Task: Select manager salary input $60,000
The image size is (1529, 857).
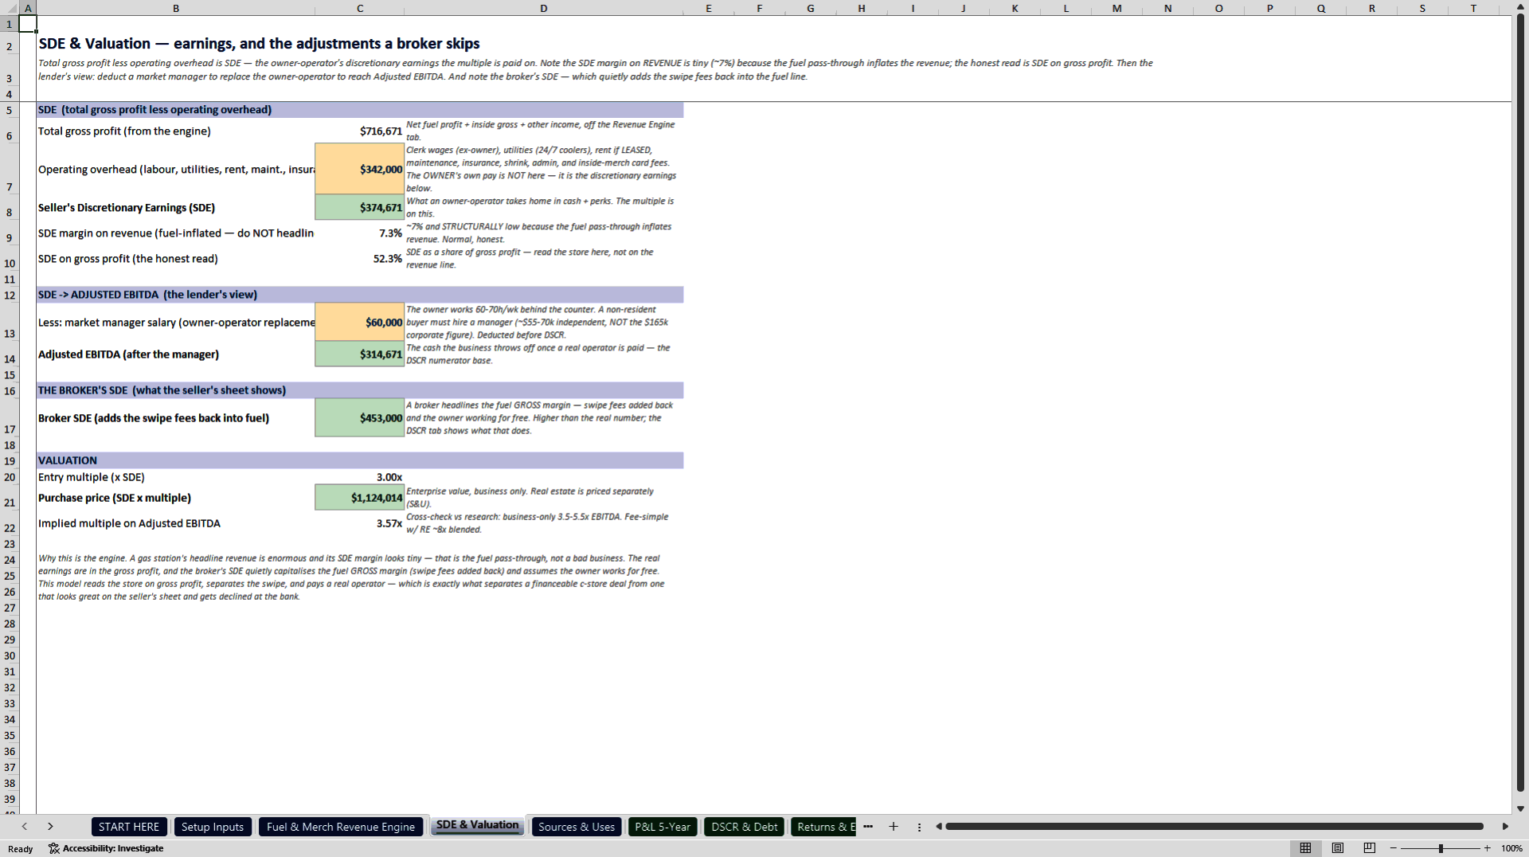Action: pos(360,322)
